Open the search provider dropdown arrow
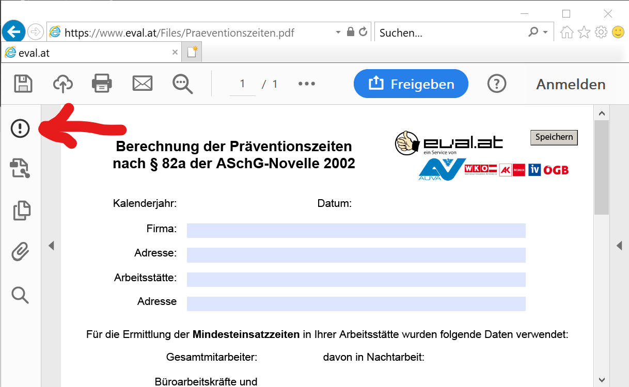 click(x=545, y=32)
